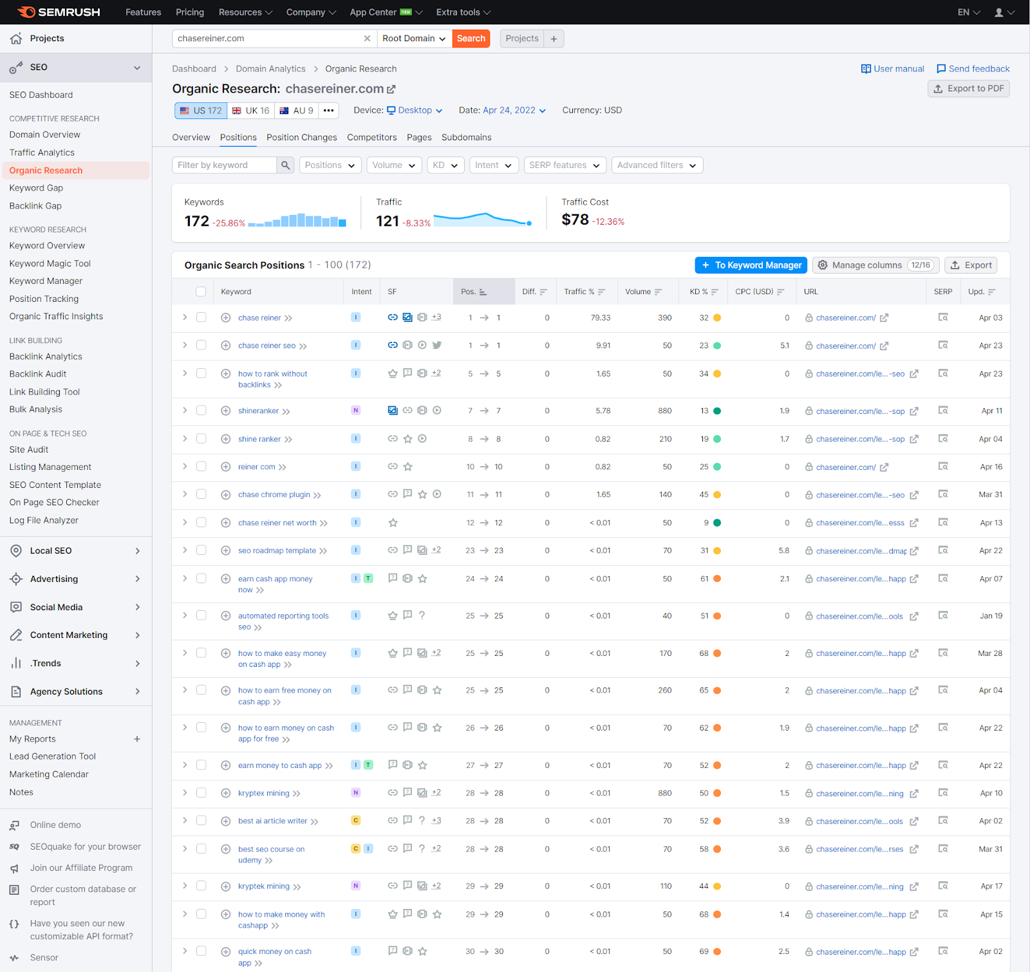Sort table by Upd. column icon
Image resolution: width=1030 pixels, height=972 pixels.
tap(991, 292)
